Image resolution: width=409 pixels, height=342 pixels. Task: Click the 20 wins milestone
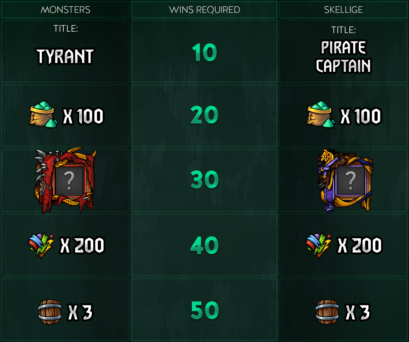tap(204, 115)
